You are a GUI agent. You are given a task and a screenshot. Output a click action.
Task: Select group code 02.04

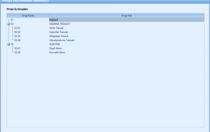tap(17, 40)
